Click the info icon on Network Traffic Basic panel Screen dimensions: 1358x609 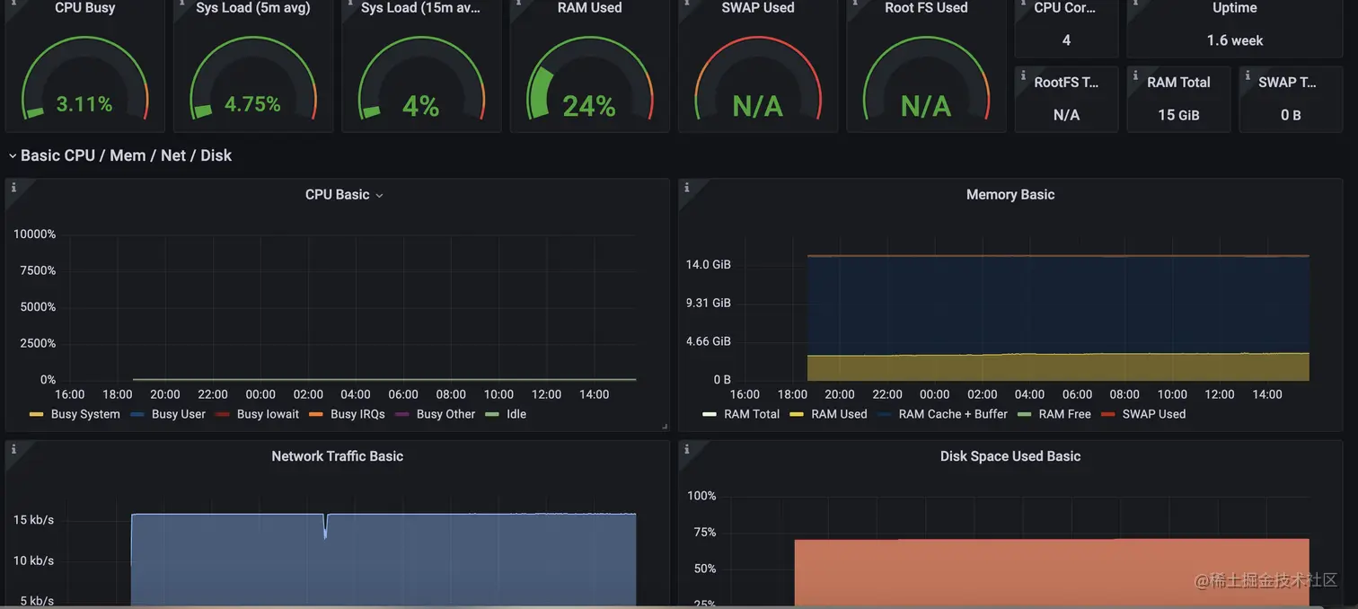[13, 448]
